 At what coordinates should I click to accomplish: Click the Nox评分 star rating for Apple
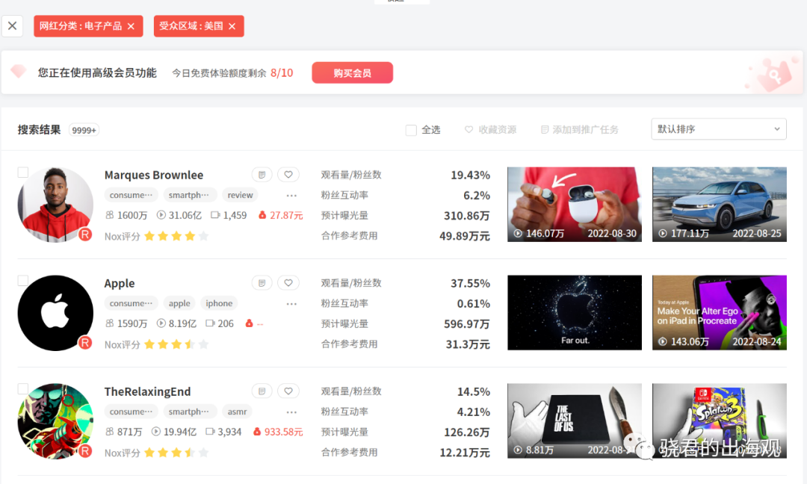[173, 344]
